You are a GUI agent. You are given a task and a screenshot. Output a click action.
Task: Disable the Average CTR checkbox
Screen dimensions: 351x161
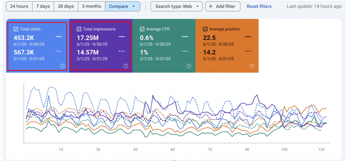tap(142, 29)
